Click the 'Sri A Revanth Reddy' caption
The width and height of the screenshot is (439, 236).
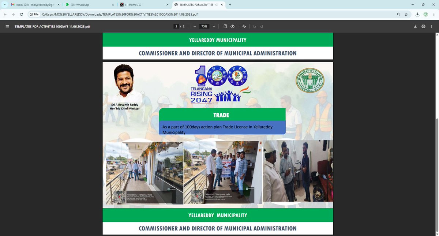125,104
